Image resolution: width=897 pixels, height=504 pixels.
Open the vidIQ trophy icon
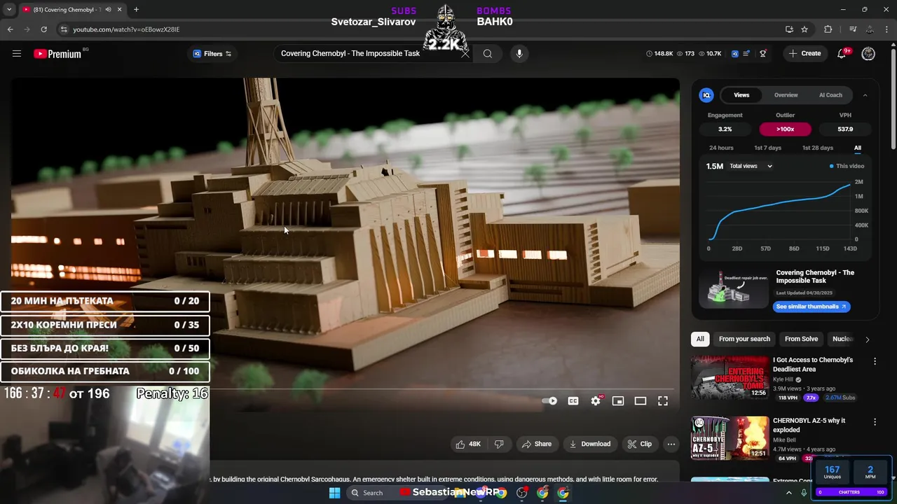coord(763,54)
